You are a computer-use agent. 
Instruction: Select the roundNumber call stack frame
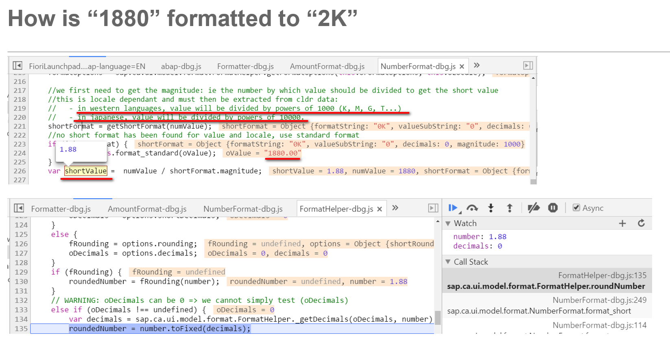[x=547, y=280]
